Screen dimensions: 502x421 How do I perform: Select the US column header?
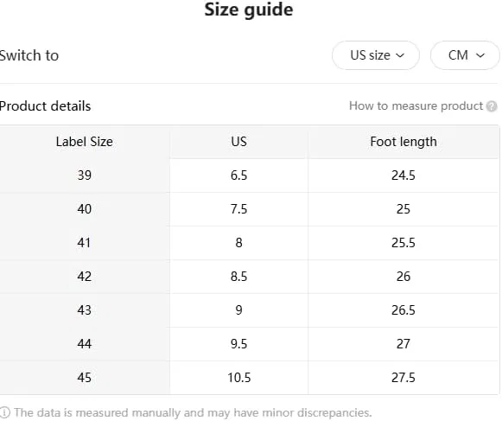coord(238,142)
